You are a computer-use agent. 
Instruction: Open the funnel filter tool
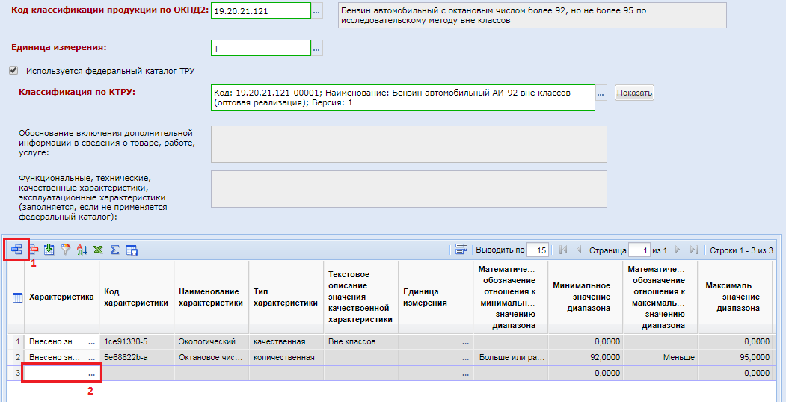65,250
